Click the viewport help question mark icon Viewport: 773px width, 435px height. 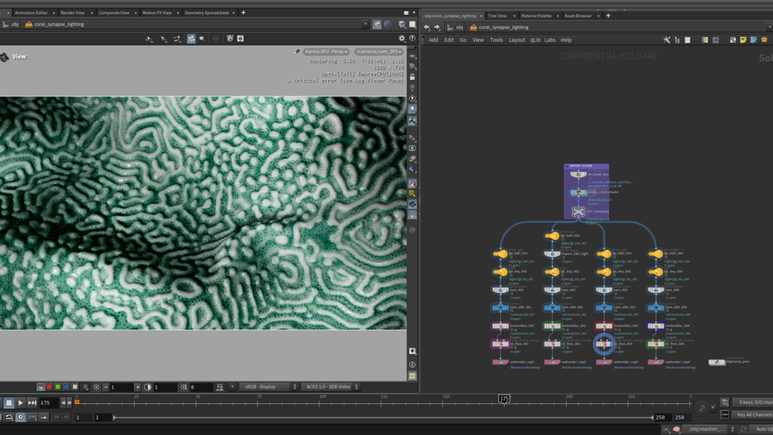412,39
